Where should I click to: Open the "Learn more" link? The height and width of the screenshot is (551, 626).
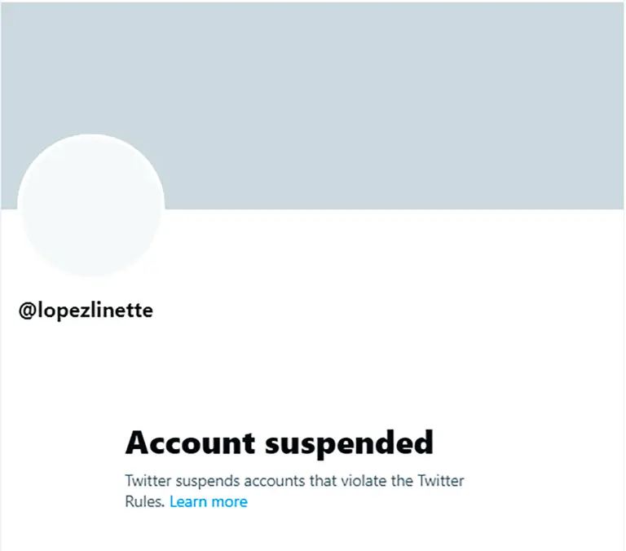coord(208,501)
